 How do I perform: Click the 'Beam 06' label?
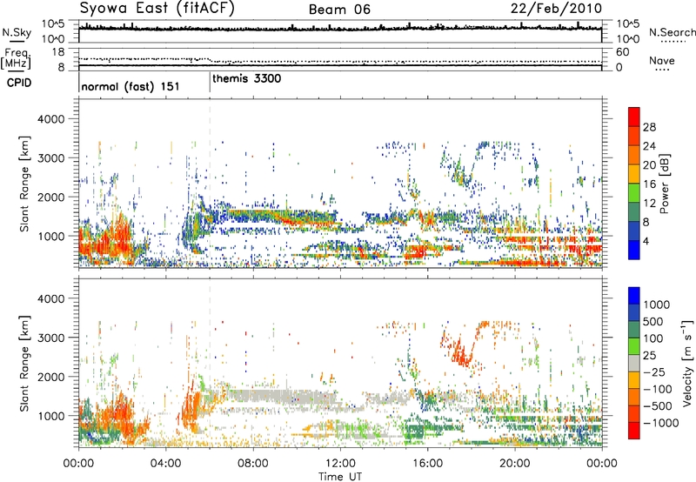coord(339,10)
